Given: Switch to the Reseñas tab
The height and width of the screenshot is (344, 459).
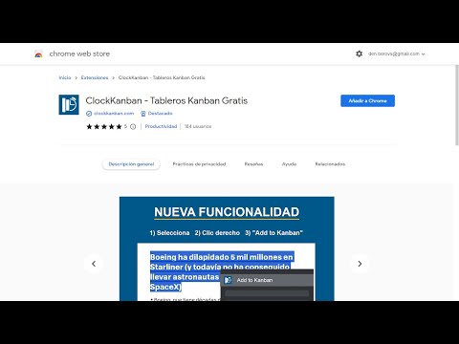Looking at the screenshot, I should tap(253, 164).
